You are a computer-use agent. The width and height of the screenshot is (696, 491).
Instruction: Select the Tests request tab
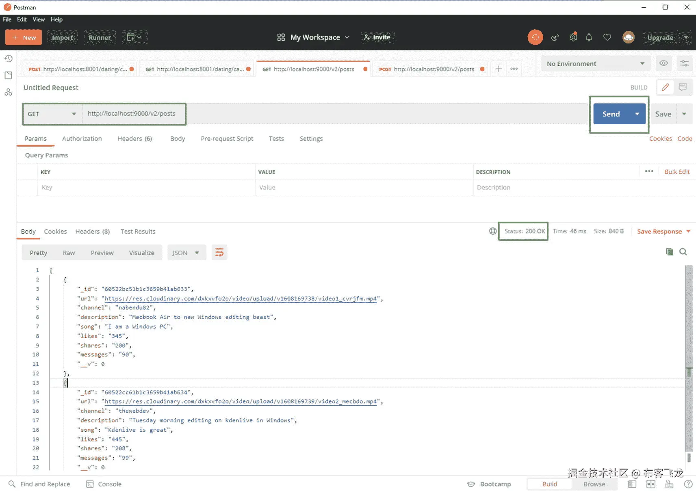click(276, 138)
